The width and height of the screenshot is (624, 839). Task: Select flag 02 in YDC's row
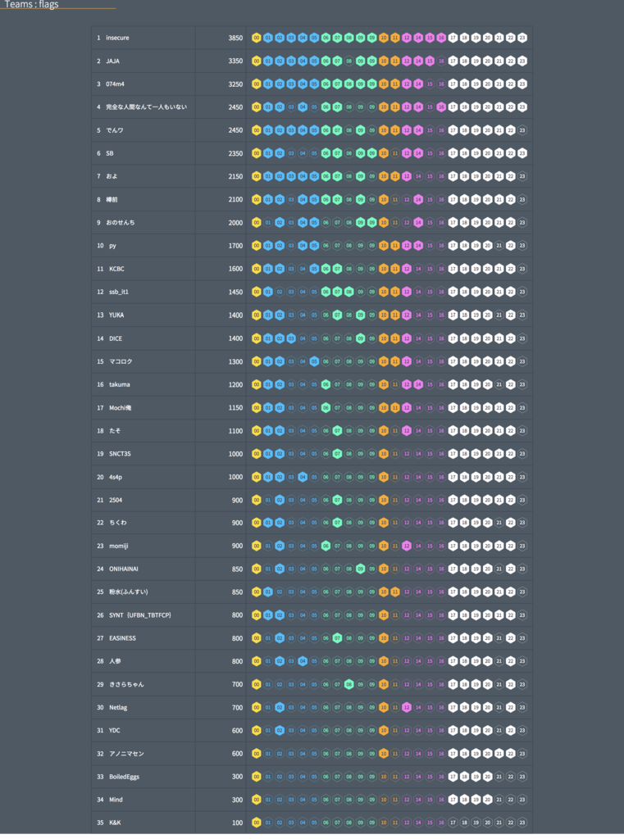tap(280, 730)
